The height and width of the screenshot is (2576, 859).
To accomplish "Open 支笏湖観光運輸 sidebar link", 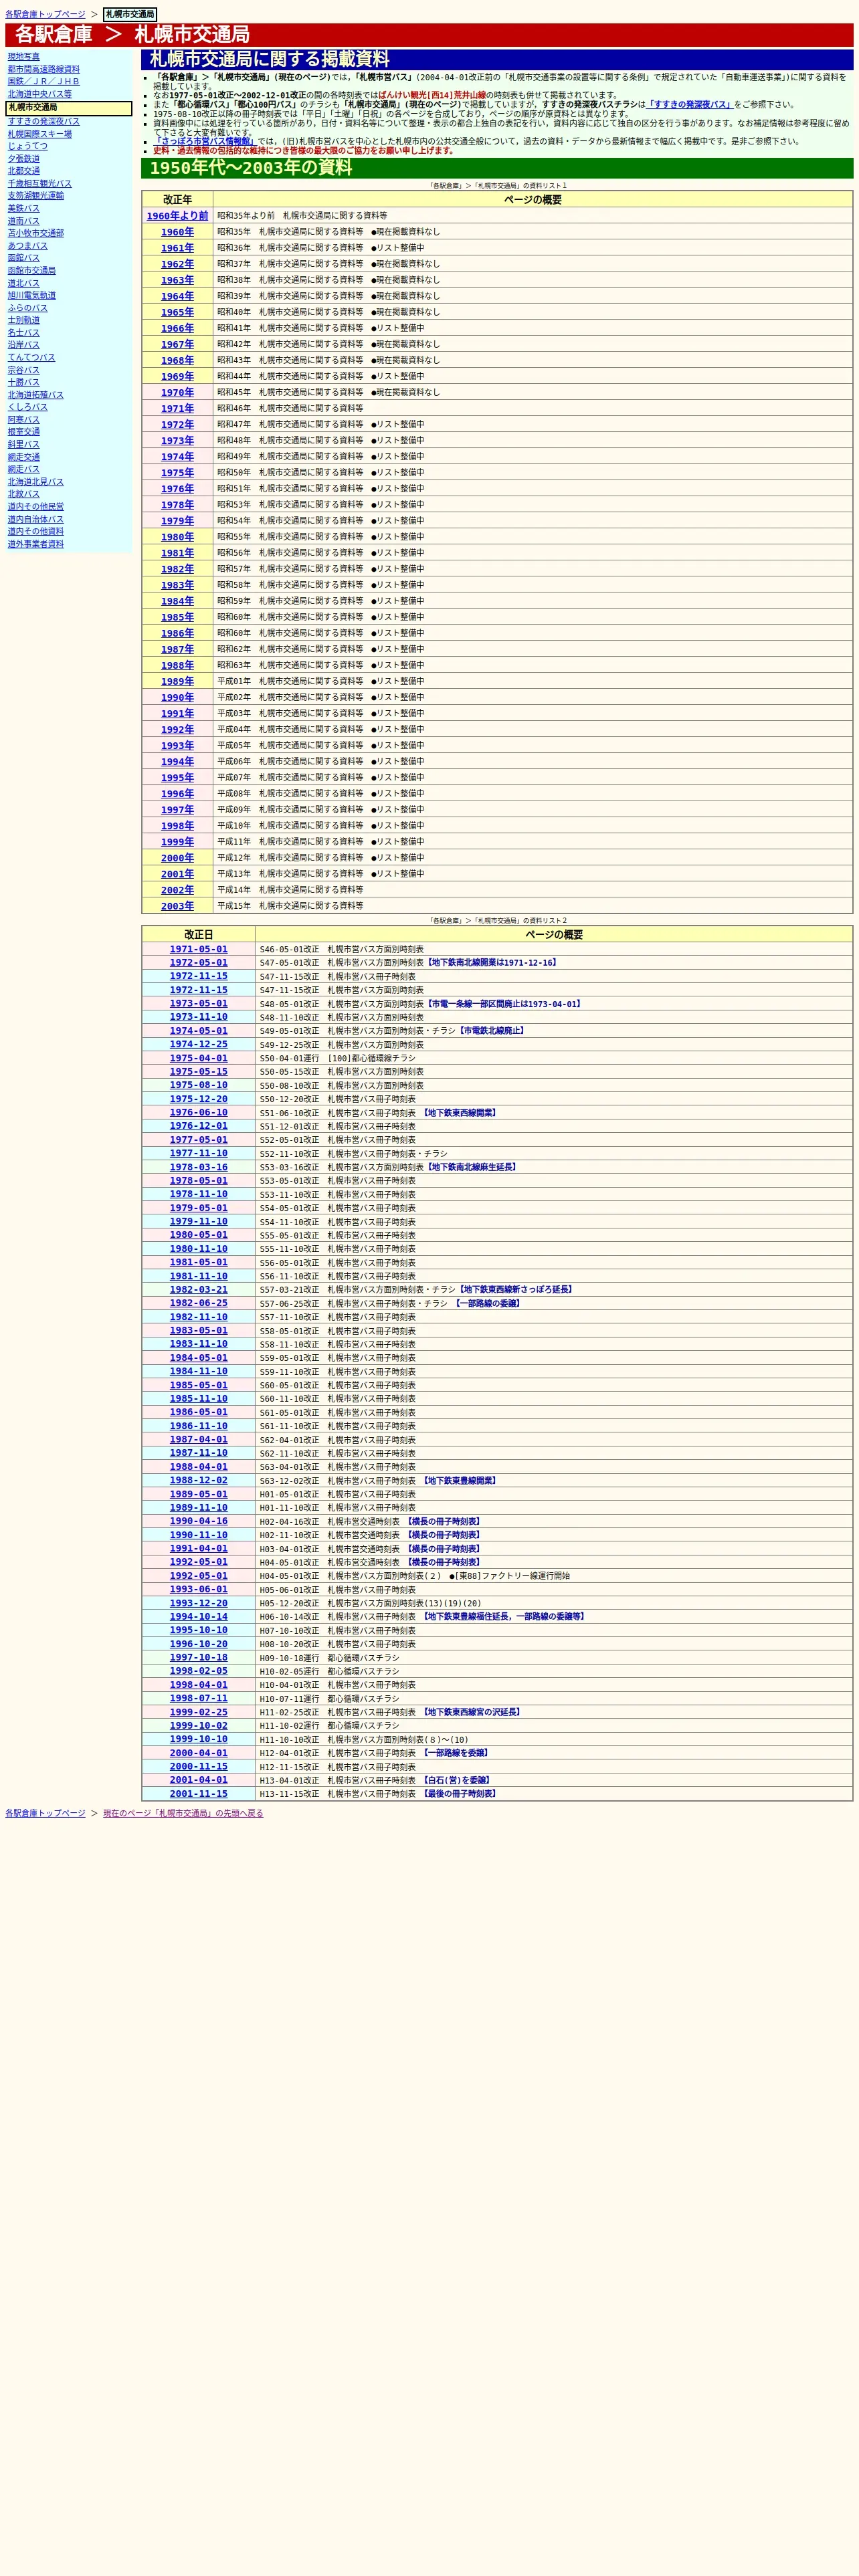I will pos(36,196).
